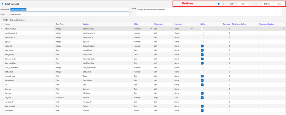Click the blue back arrow beside Edit Report
286x115 pixels.
[x=3, y=4]
